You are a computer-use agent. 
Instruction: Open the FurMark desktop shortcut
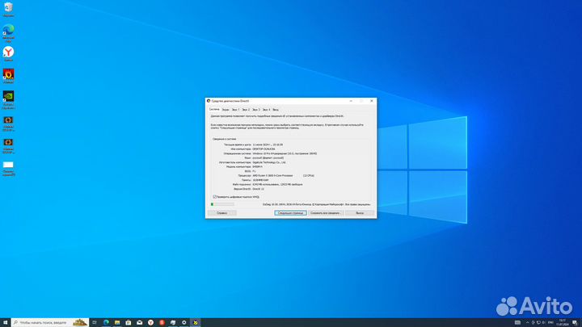(x=8, y=76)
